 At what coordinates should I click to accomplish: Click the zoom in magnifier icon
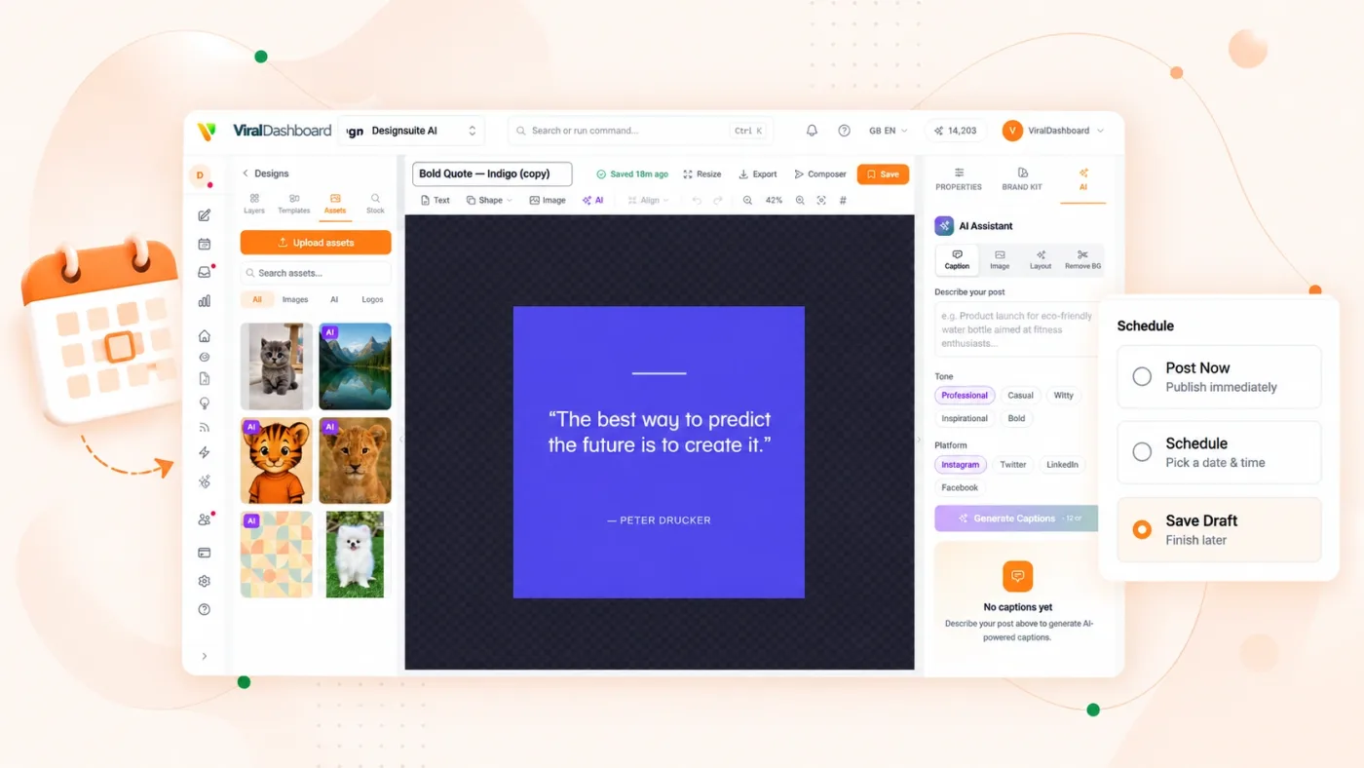800,201
